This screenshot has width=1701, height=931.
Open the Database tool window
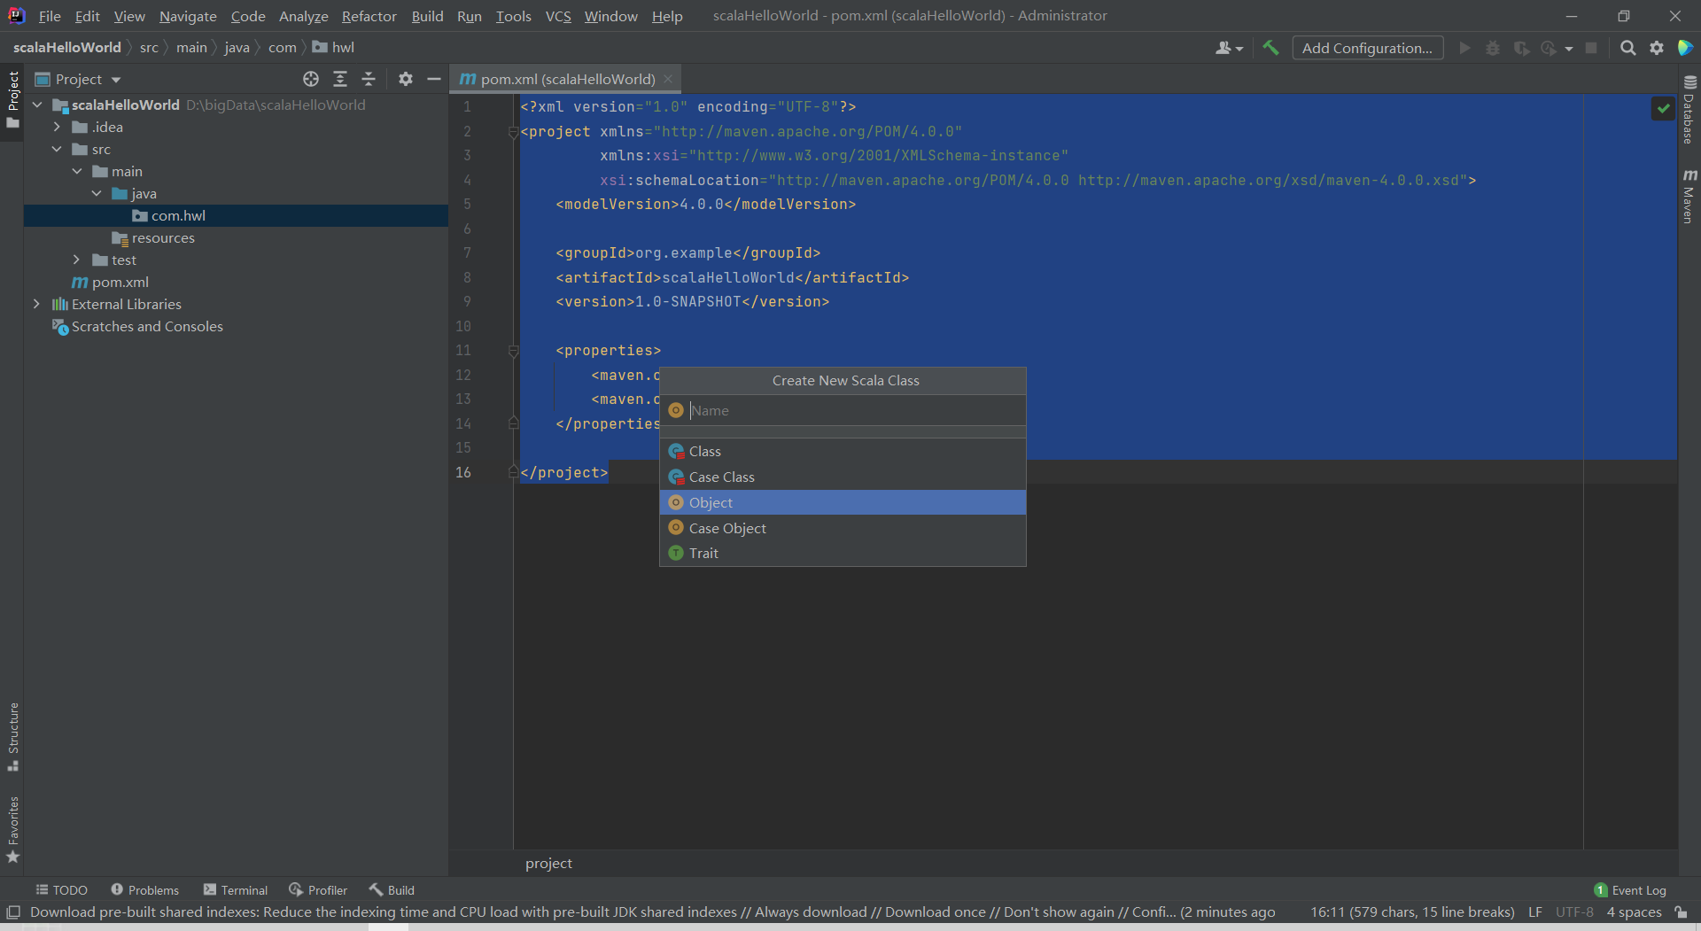coord(1689,110)
